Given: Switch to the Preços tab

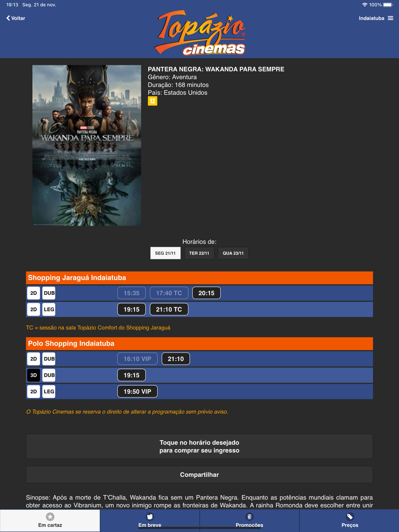Looking at the screenshot, I should (350, 520).
